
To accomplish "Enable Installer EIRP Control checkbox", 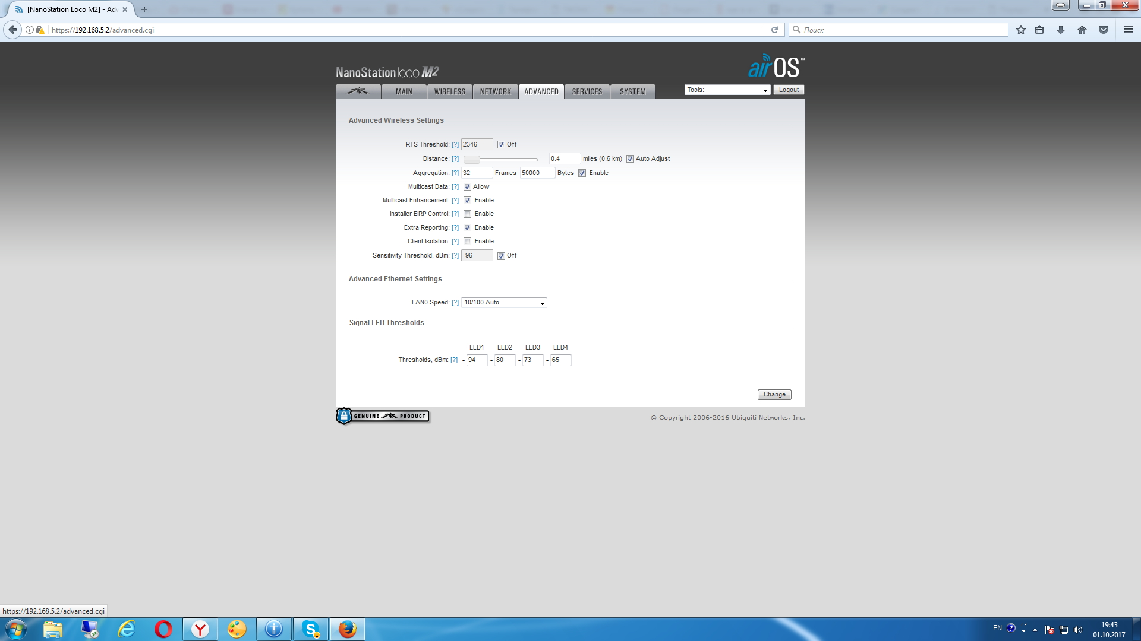I will 467,214.
